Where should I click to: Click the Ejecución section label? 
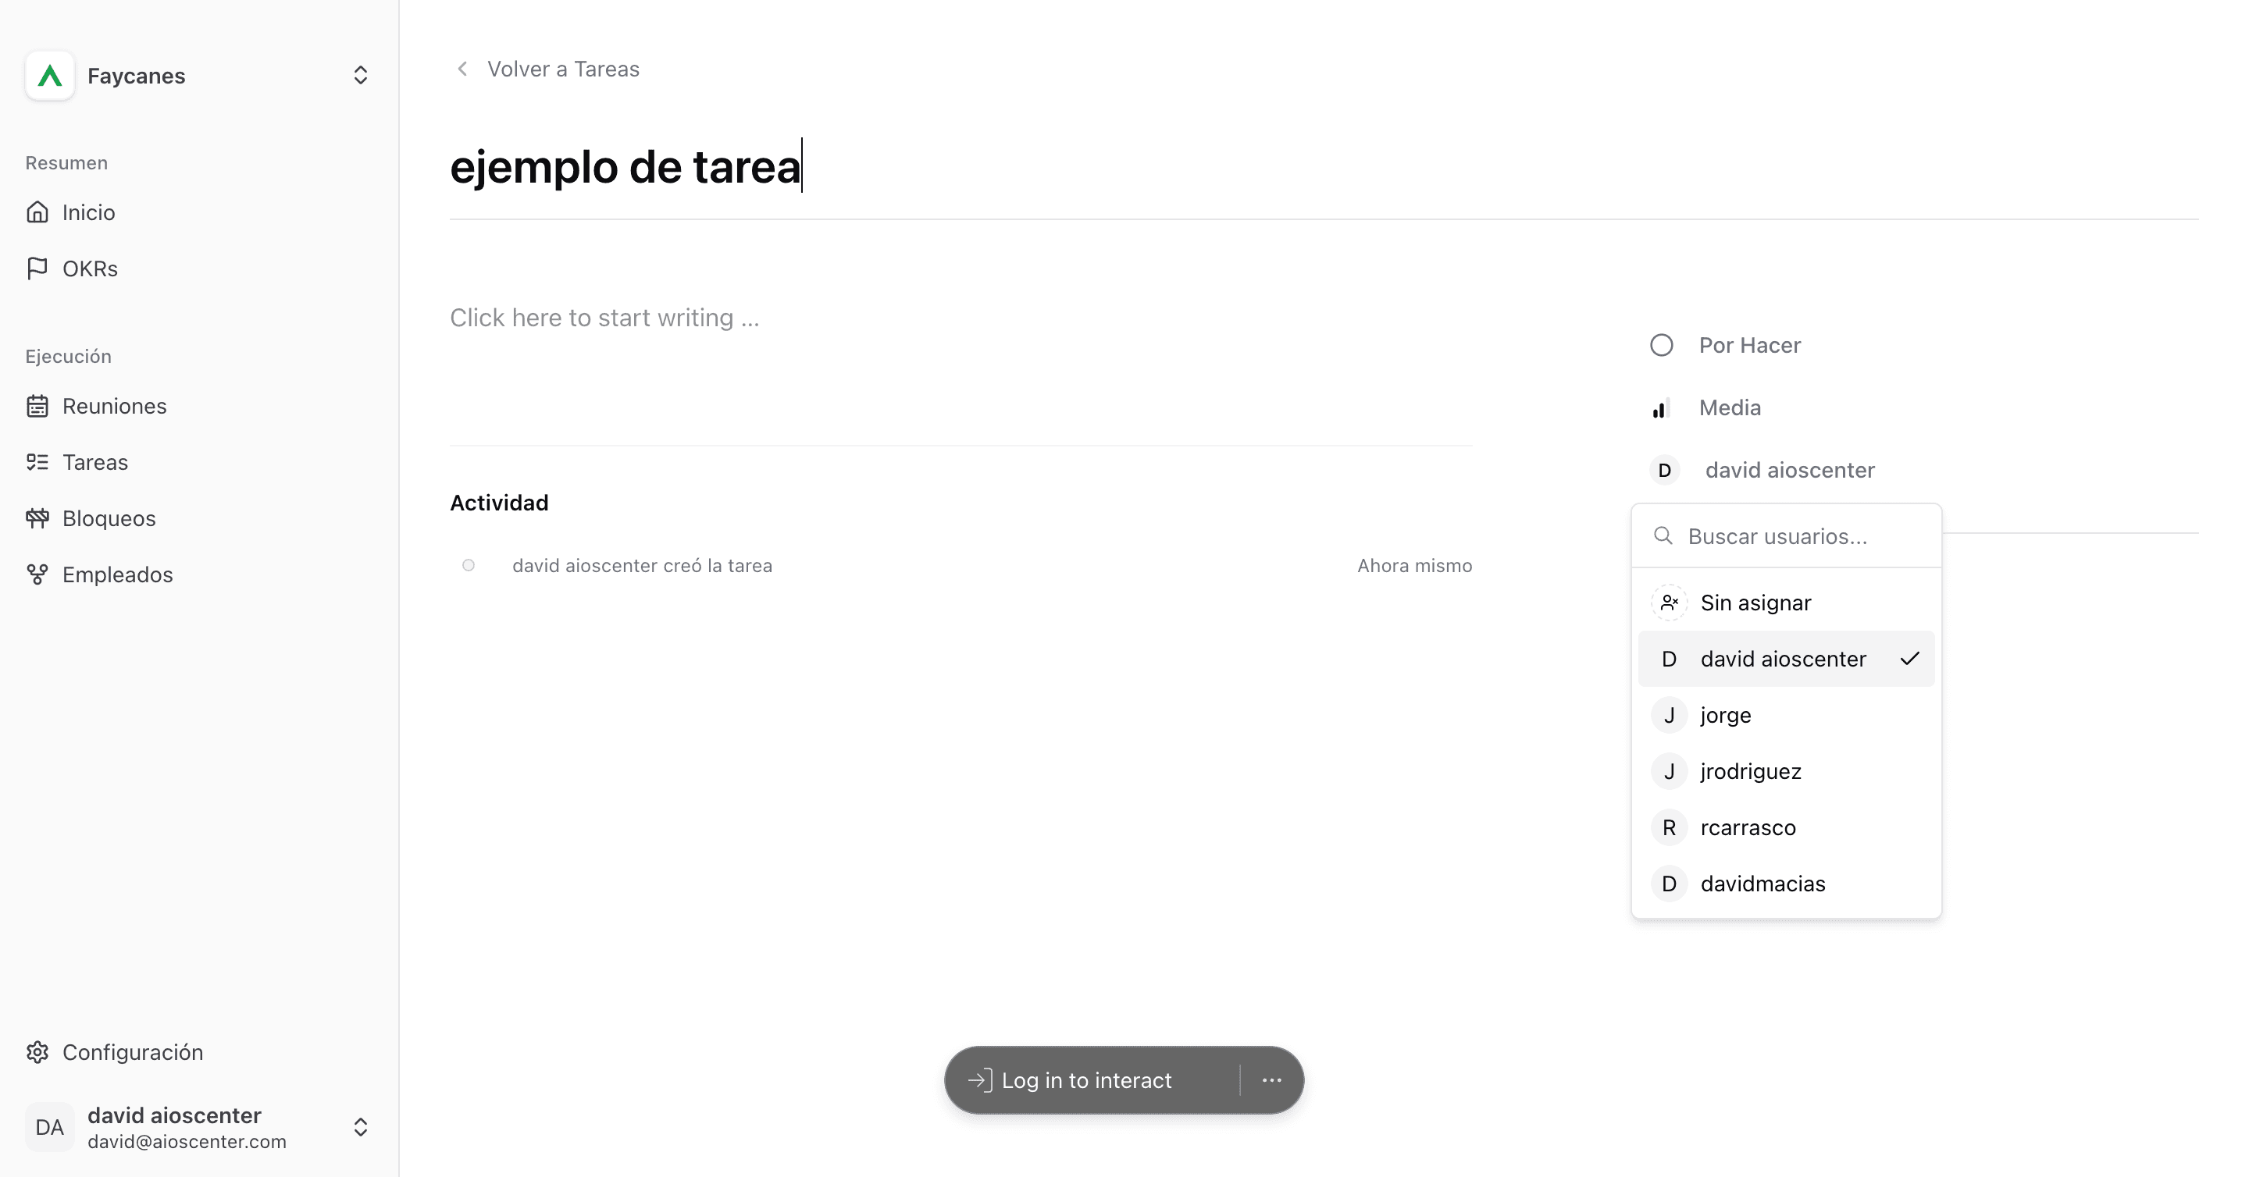[x=68, y=356]
